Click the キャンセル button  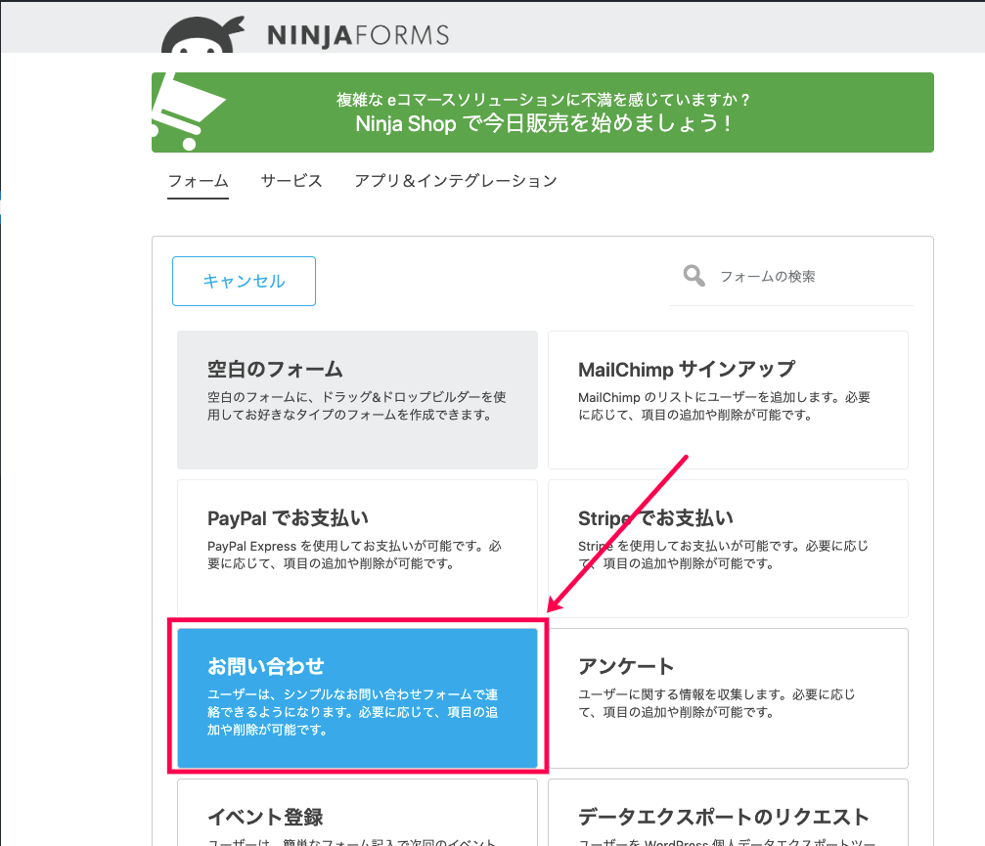pyautogui.click(x=244, y=281)
